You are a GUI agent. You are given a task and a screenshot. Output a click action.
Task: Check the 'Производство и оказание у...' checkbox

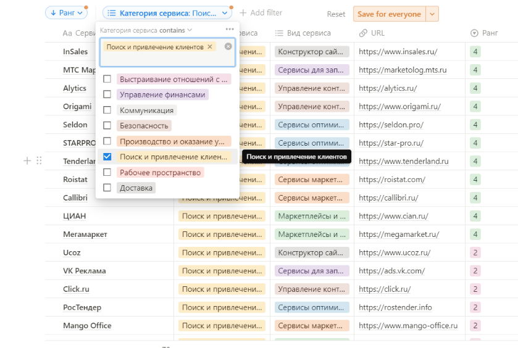point(107,141)
